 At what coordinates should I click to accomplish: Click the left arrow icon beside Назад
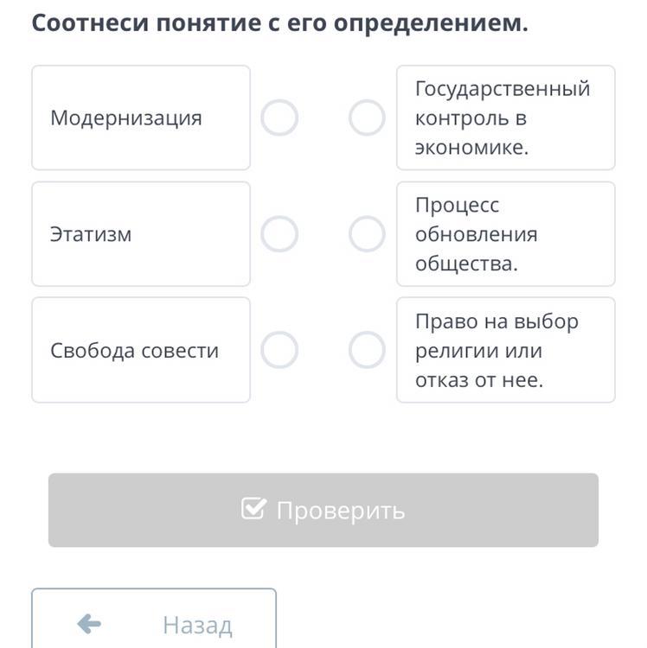(x=89, y=624)
